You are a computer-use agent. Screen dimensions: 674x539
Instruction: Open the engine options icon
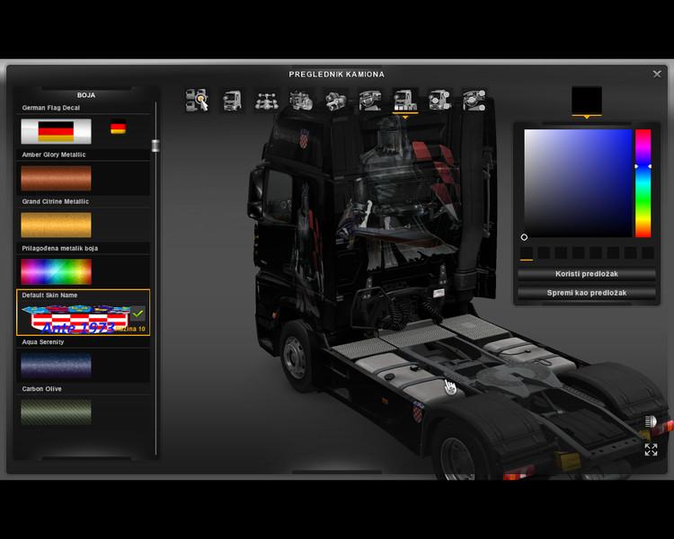[x=300, y=101]
